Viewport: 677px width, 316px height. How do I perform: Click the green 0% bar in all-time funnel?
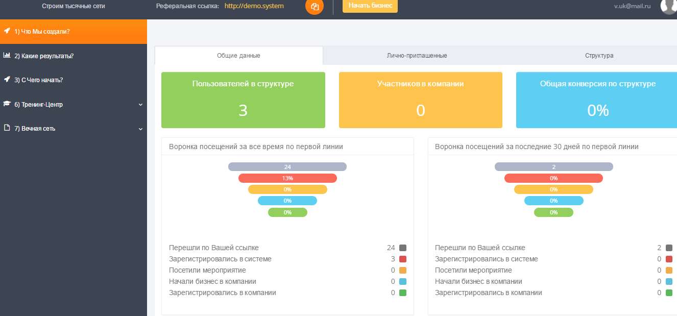tap(287, 212)
